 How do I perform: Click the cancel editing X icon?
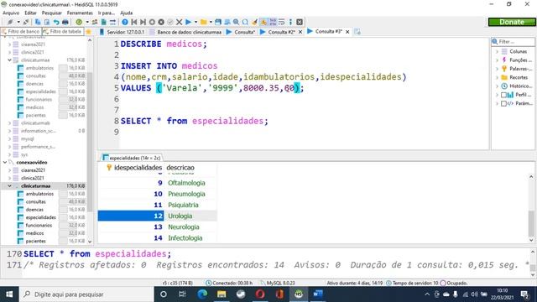click(x=179, y=22)
